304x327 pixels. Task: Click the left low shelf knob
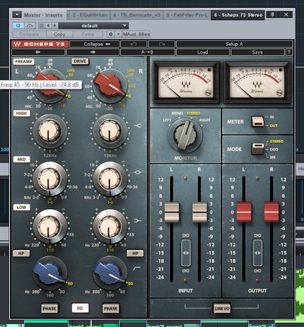coord(50,226)
